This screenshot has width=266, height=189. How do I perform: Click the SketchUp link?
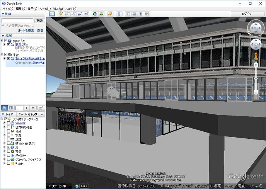[38, 63]
